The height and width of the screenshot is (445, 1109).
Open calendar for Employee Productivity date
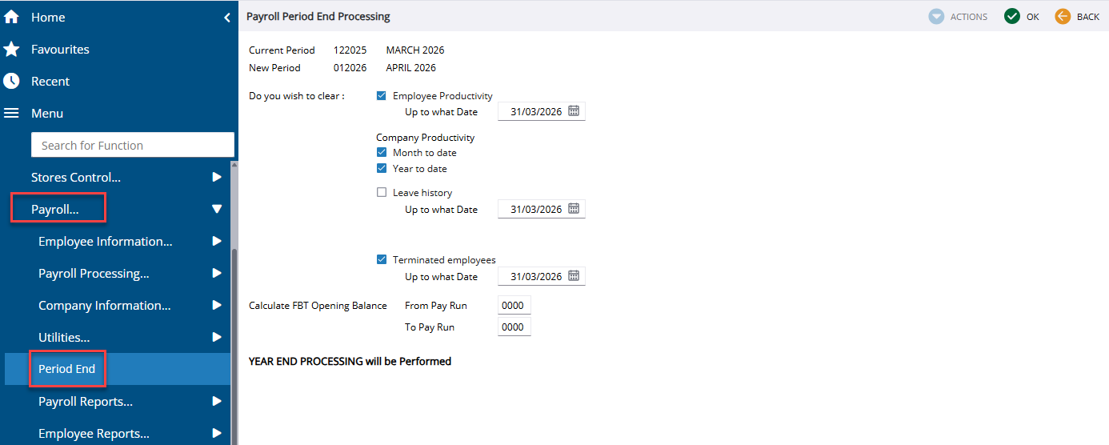pyautogui.click(x=574, y=111)
